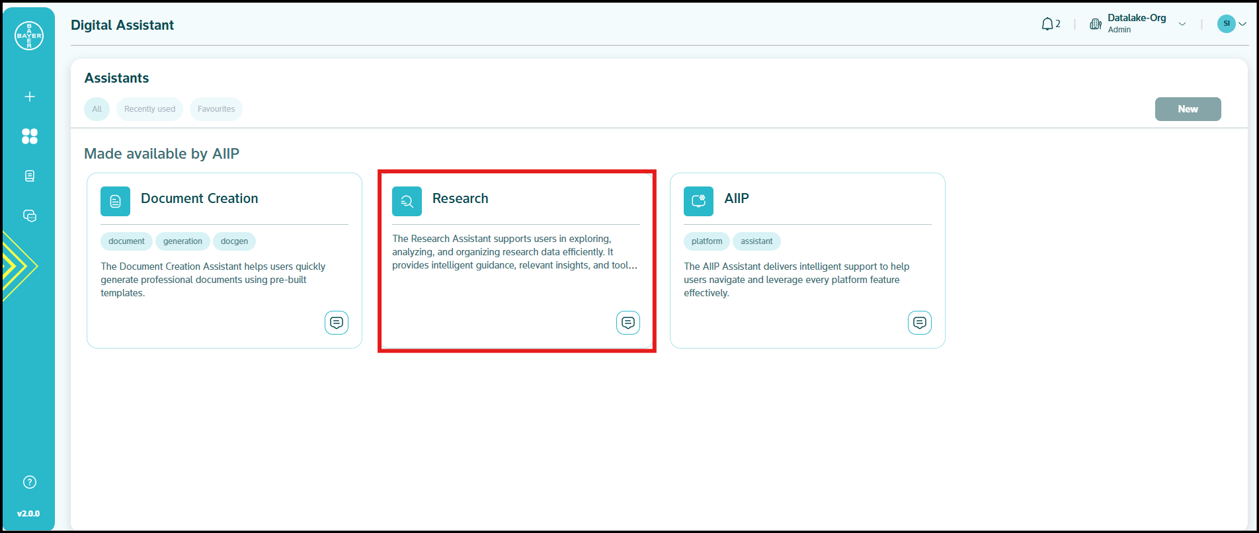Screen dimensions: 1259x533
Task: Start chat on Document Creation card
Action: coord(336,323)
